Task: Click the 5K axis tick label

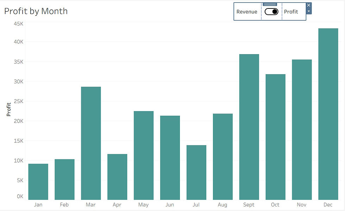Action: coord(20,180)
